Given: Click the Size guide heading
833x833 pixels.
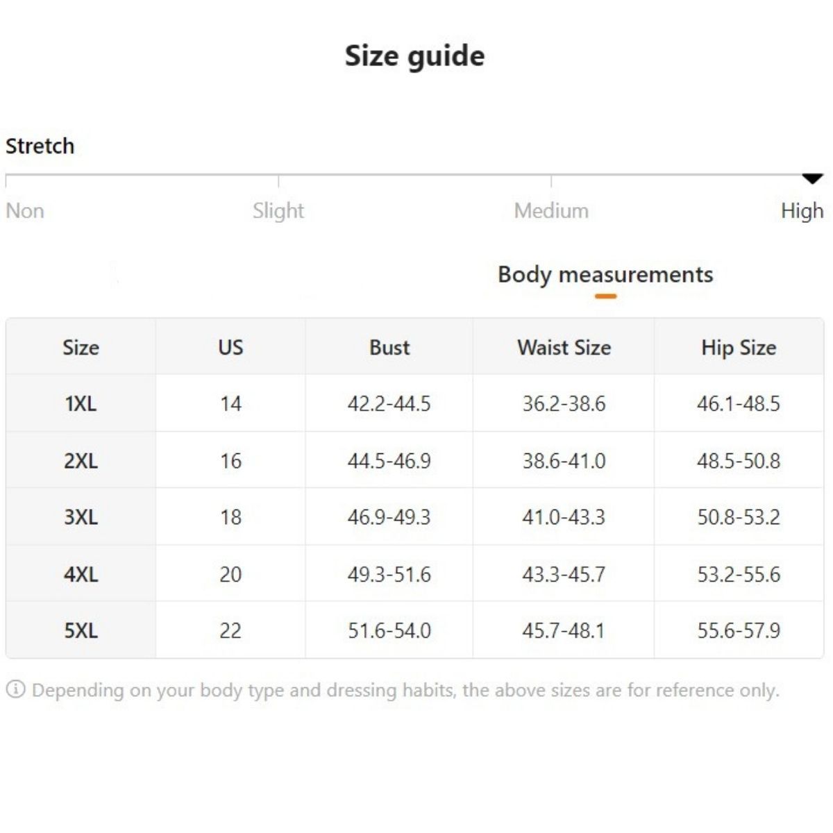Looking at the screenshot, I should coord(415,56).
